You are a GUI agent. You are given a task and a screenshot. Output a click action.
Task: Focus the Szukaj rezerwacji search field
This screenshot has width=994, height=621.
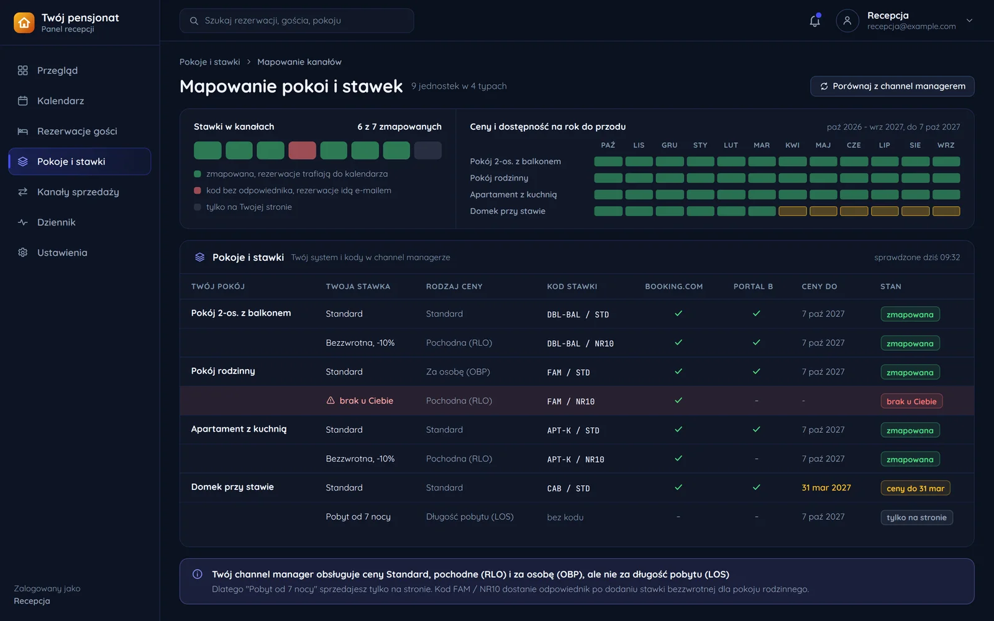296,20
